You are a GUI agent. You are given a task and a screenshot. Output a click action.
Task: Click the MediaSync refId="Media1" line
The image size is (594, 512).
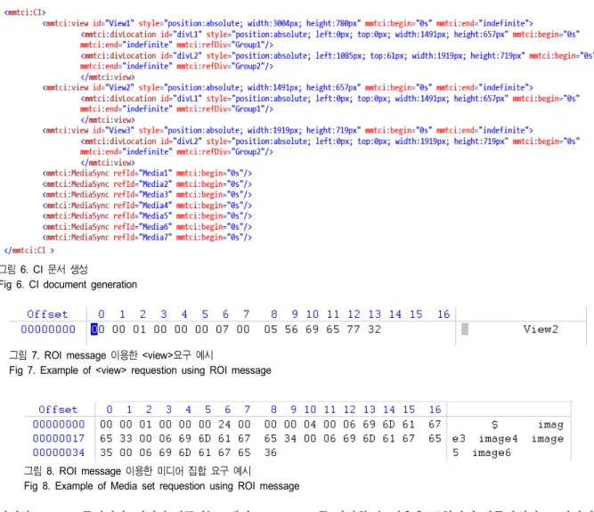(147, 173)
